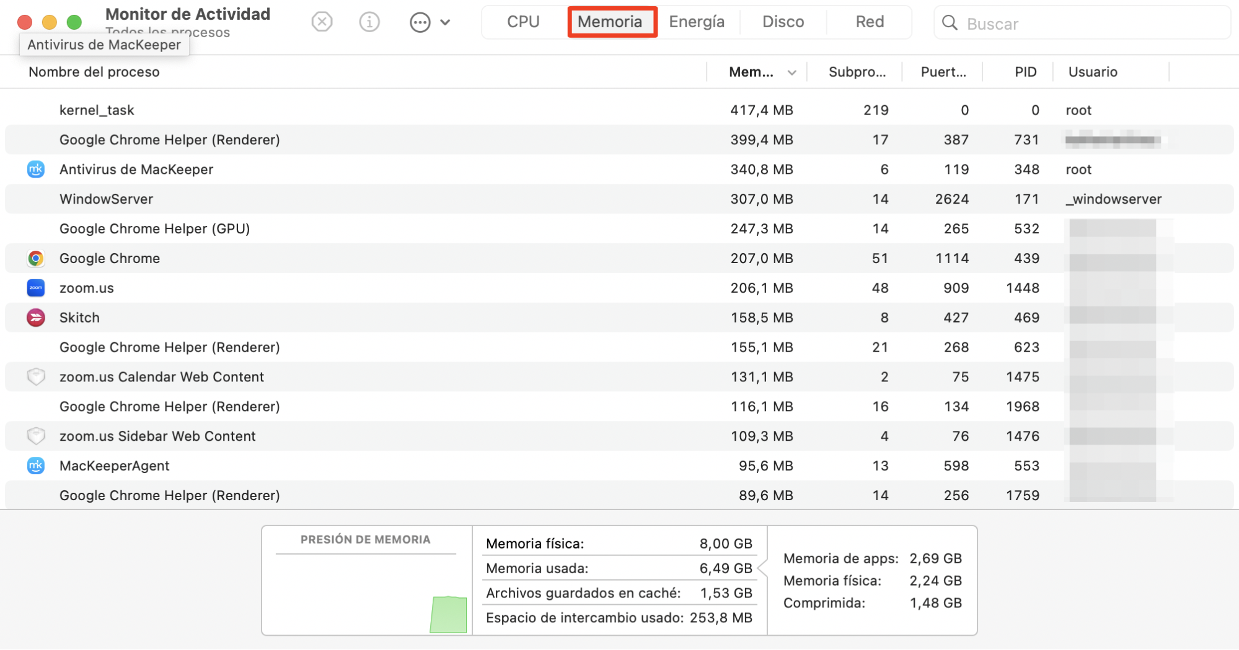1239x650 pixels.
Task: Click the PID value 1448
Action: [x=1023, y=288]
